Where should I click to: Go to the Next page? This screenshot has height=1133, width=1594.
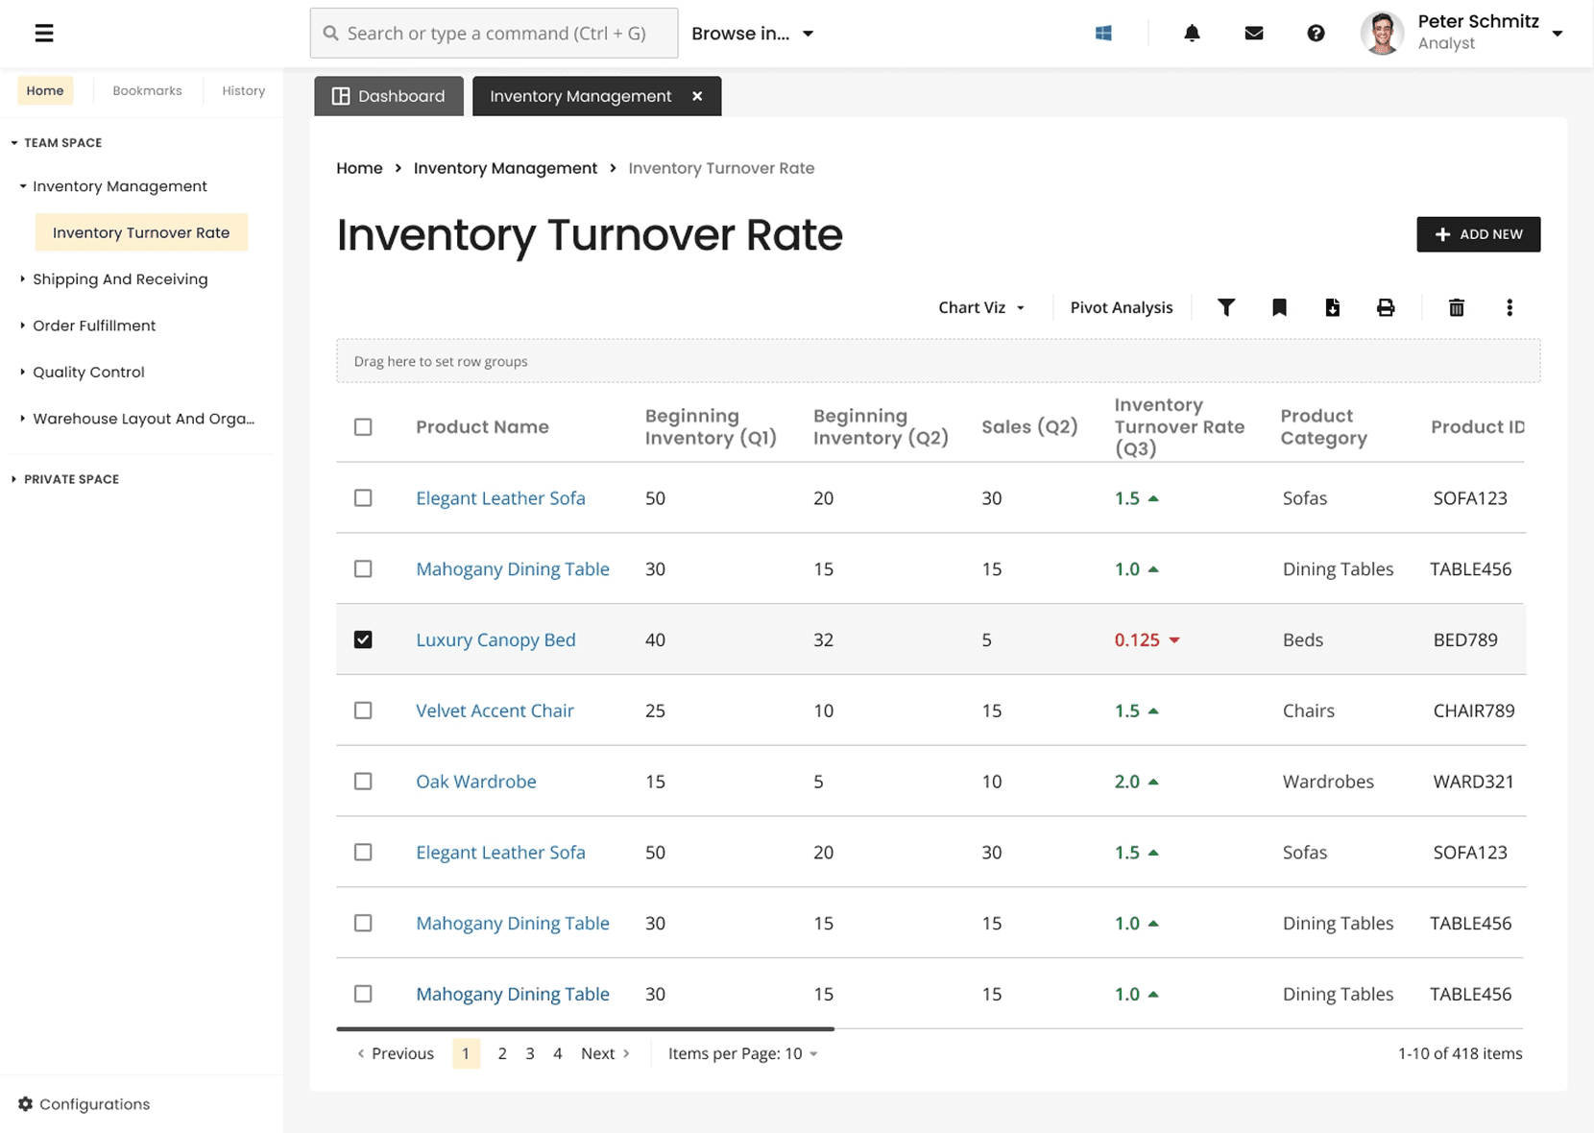(605, 1053)
